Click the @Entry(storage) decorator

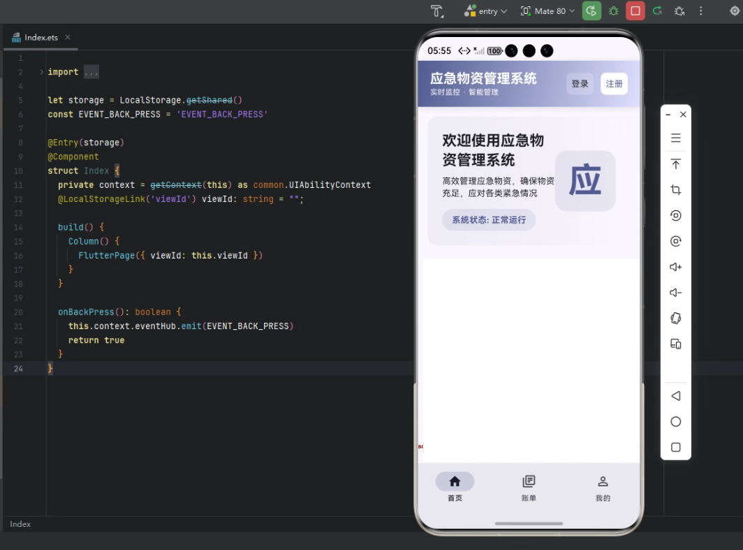pos(86,143)
